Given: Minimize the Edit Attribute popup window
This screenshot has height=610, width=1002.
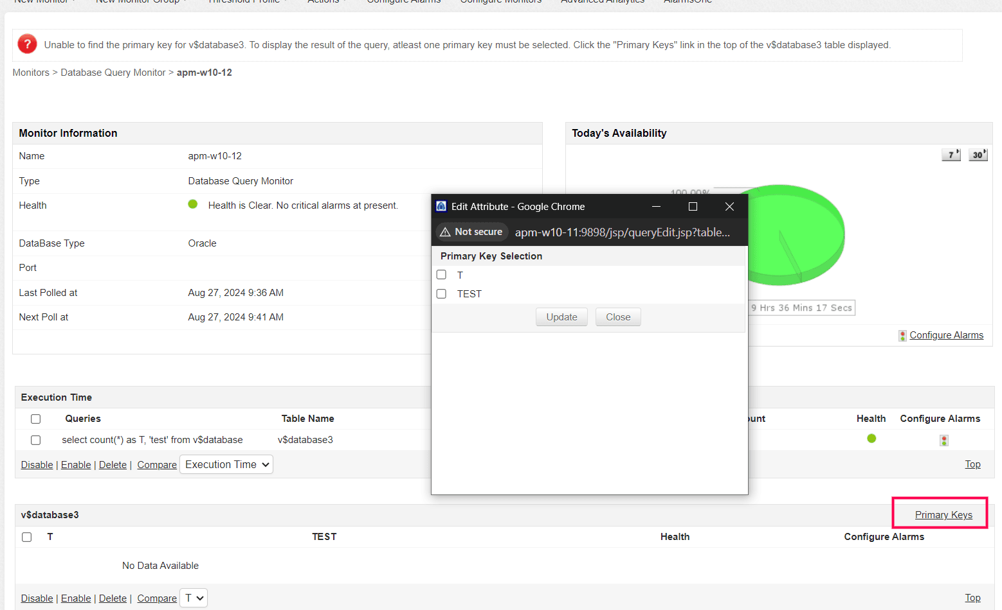Looking at the screenshot, I should (x=657, y=206).
